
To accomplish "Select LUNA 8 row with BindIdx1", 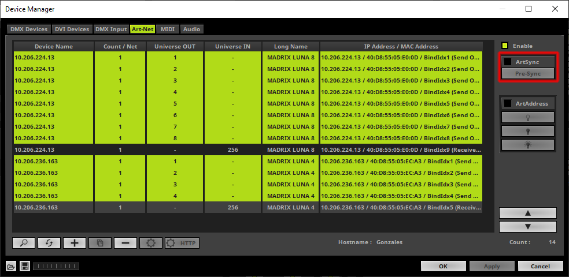I will coord(248,57).
